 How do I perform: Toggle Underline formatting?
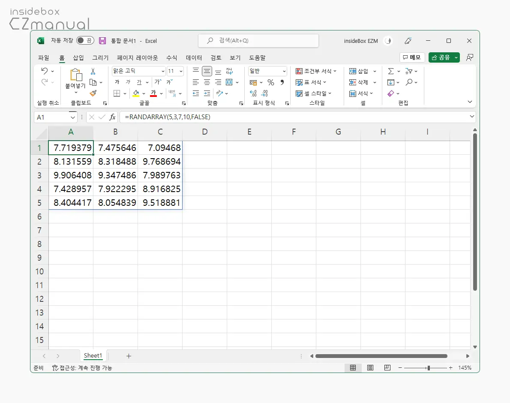tap(139, 82)
